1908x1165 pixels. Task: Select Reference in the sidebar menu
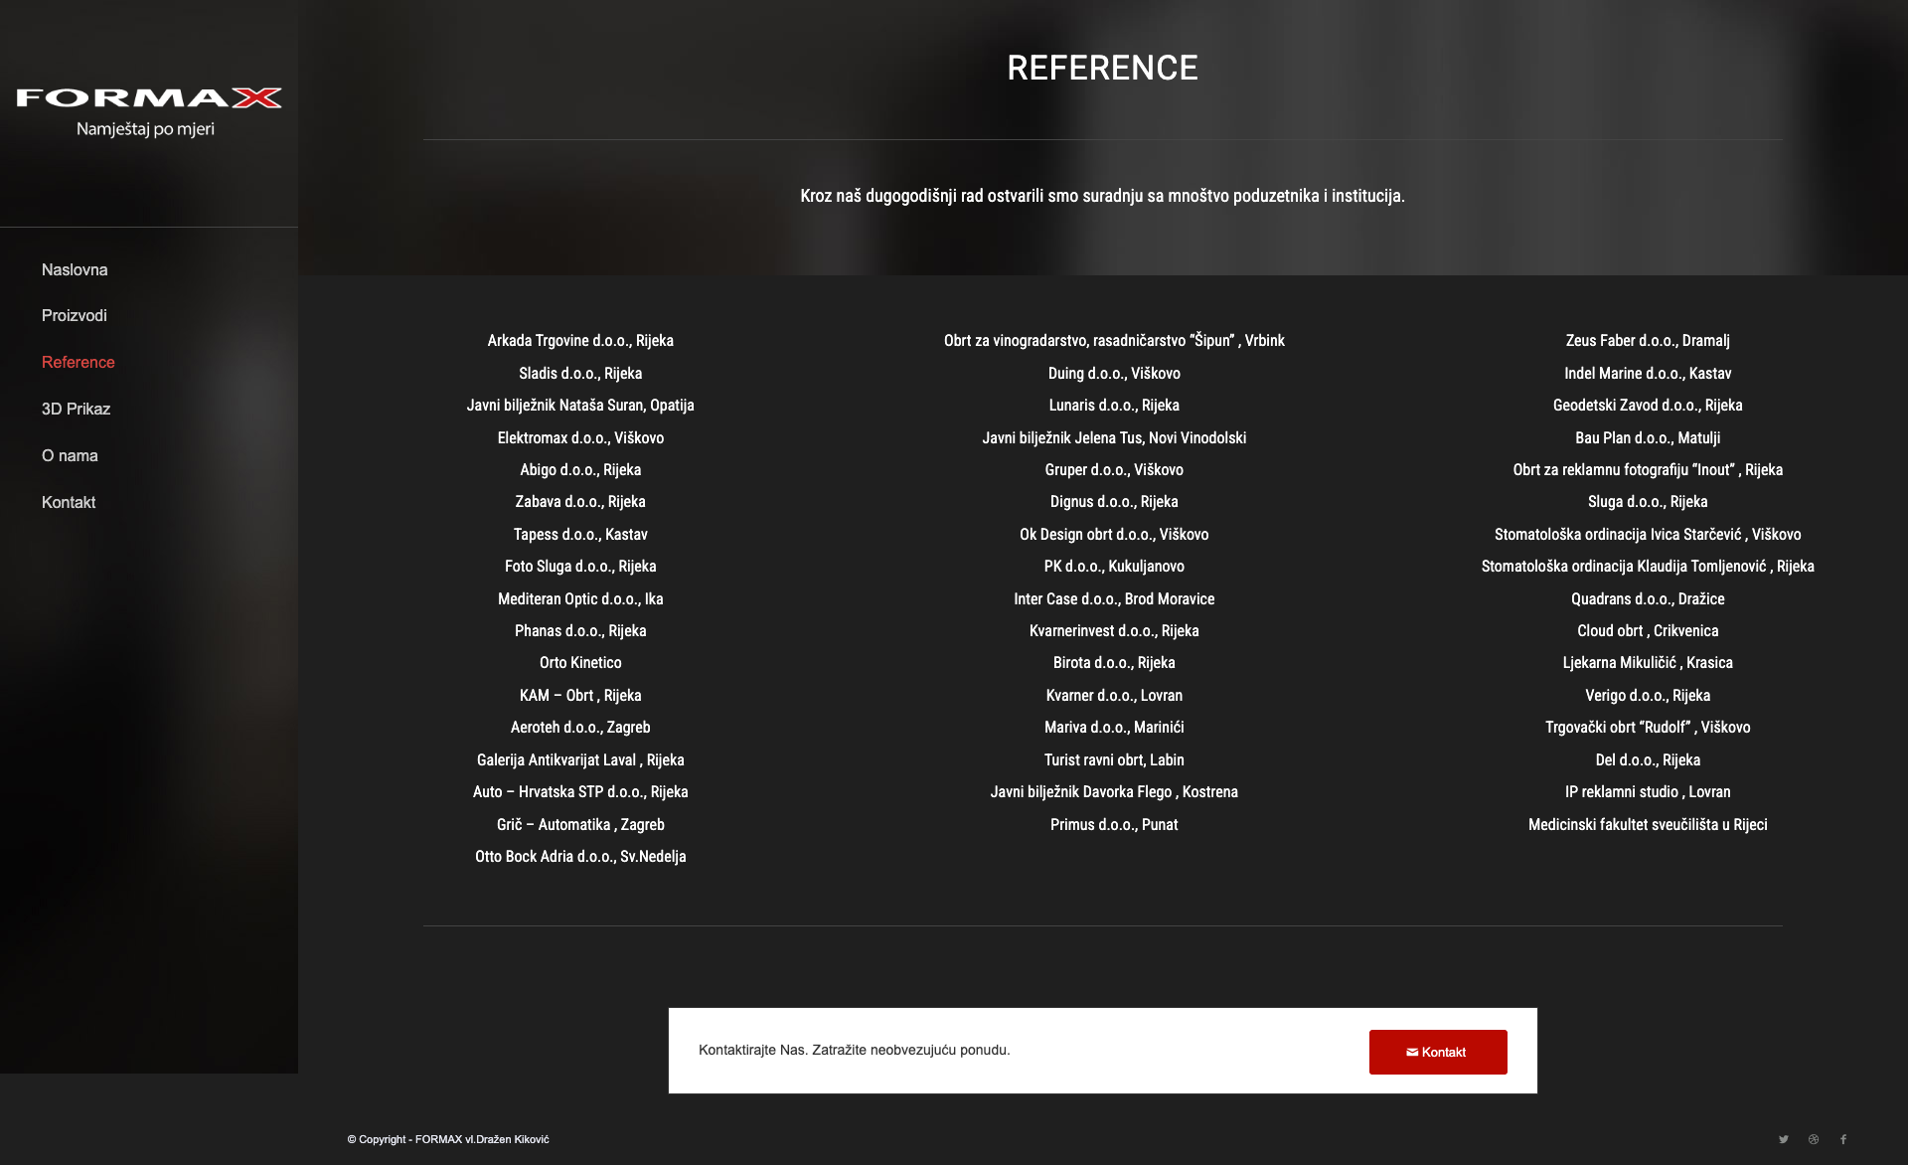pos(79,362)
